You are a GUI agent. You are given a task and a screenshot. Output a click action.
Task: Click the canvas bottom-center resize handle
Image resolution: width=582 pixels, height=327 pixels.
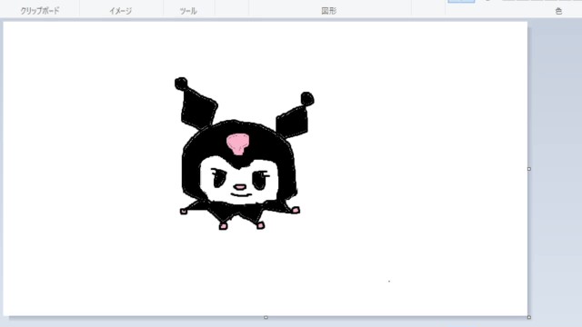tap(266, 317)
